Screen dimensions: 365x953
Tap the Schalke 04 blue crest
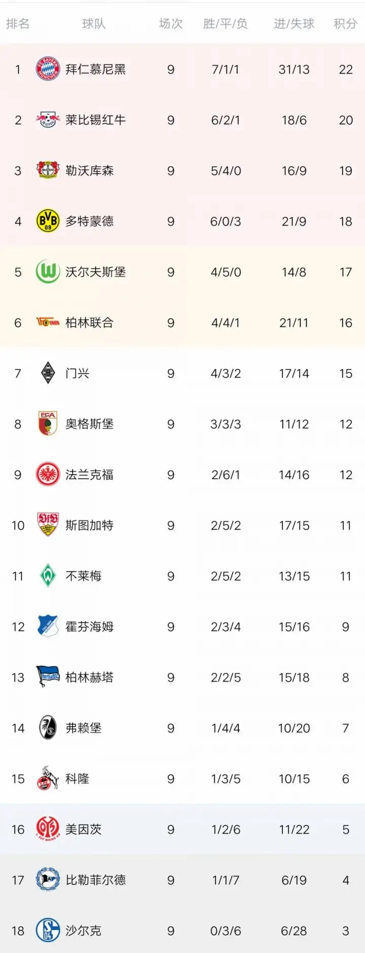(48, 930)
